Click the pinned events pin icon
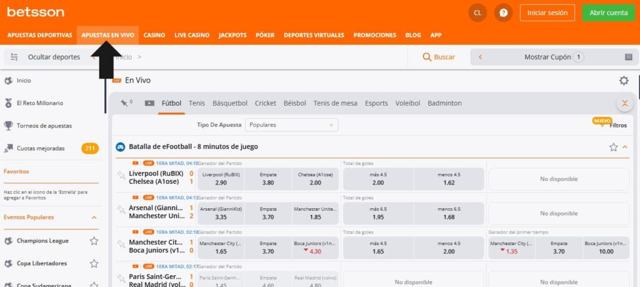This screenshot has width=640, height=287. click(125, 103)
